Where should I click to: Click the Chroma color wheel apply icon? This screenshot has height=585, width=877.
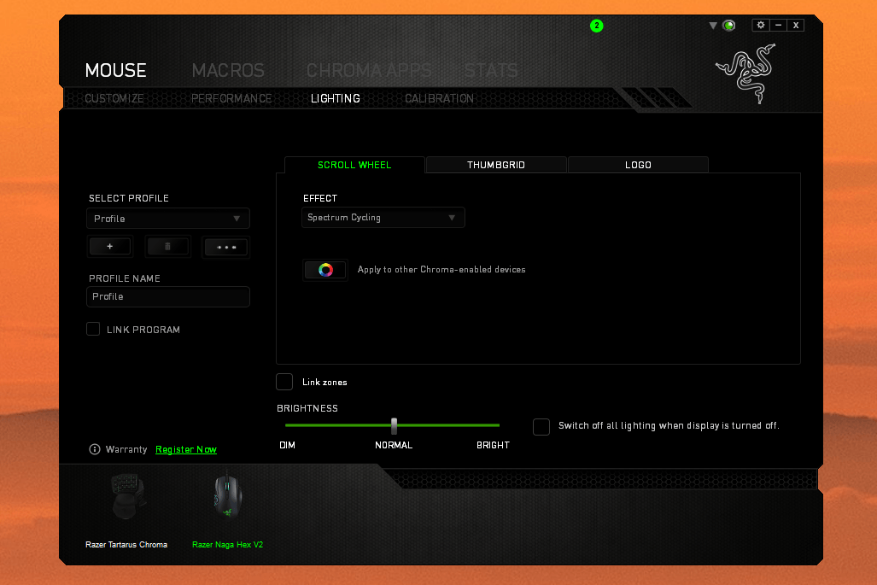[x=325, y=270]
